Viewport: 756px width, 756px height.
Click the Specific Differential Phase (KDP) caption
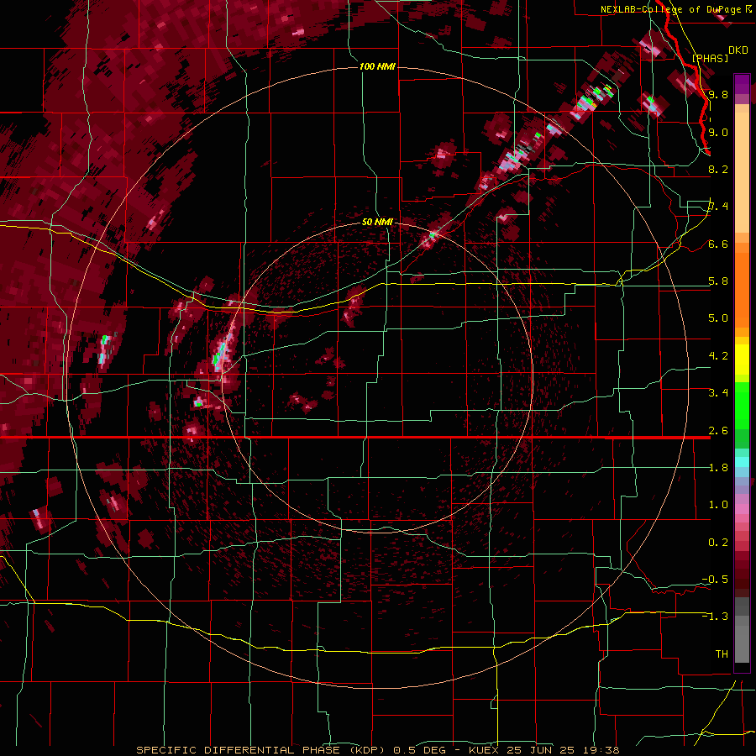[260, 750]
